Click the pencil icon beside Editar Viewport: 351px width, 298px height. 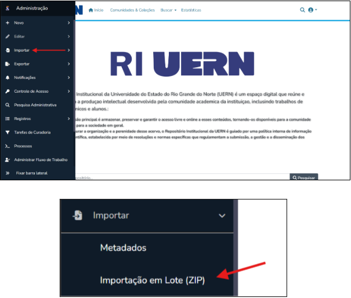point(8,37)
